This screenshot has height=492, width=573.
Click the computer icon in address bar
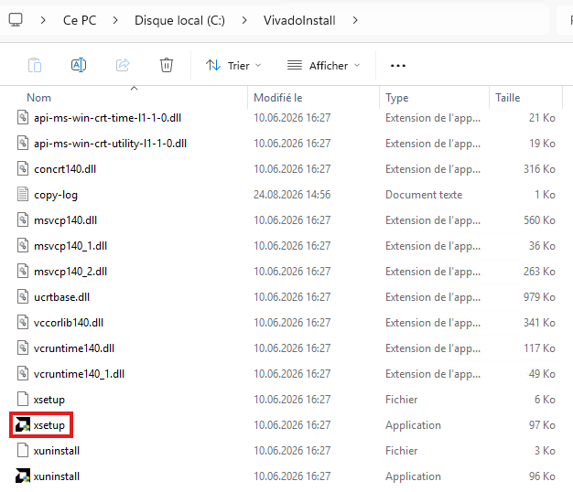point(16,20)
